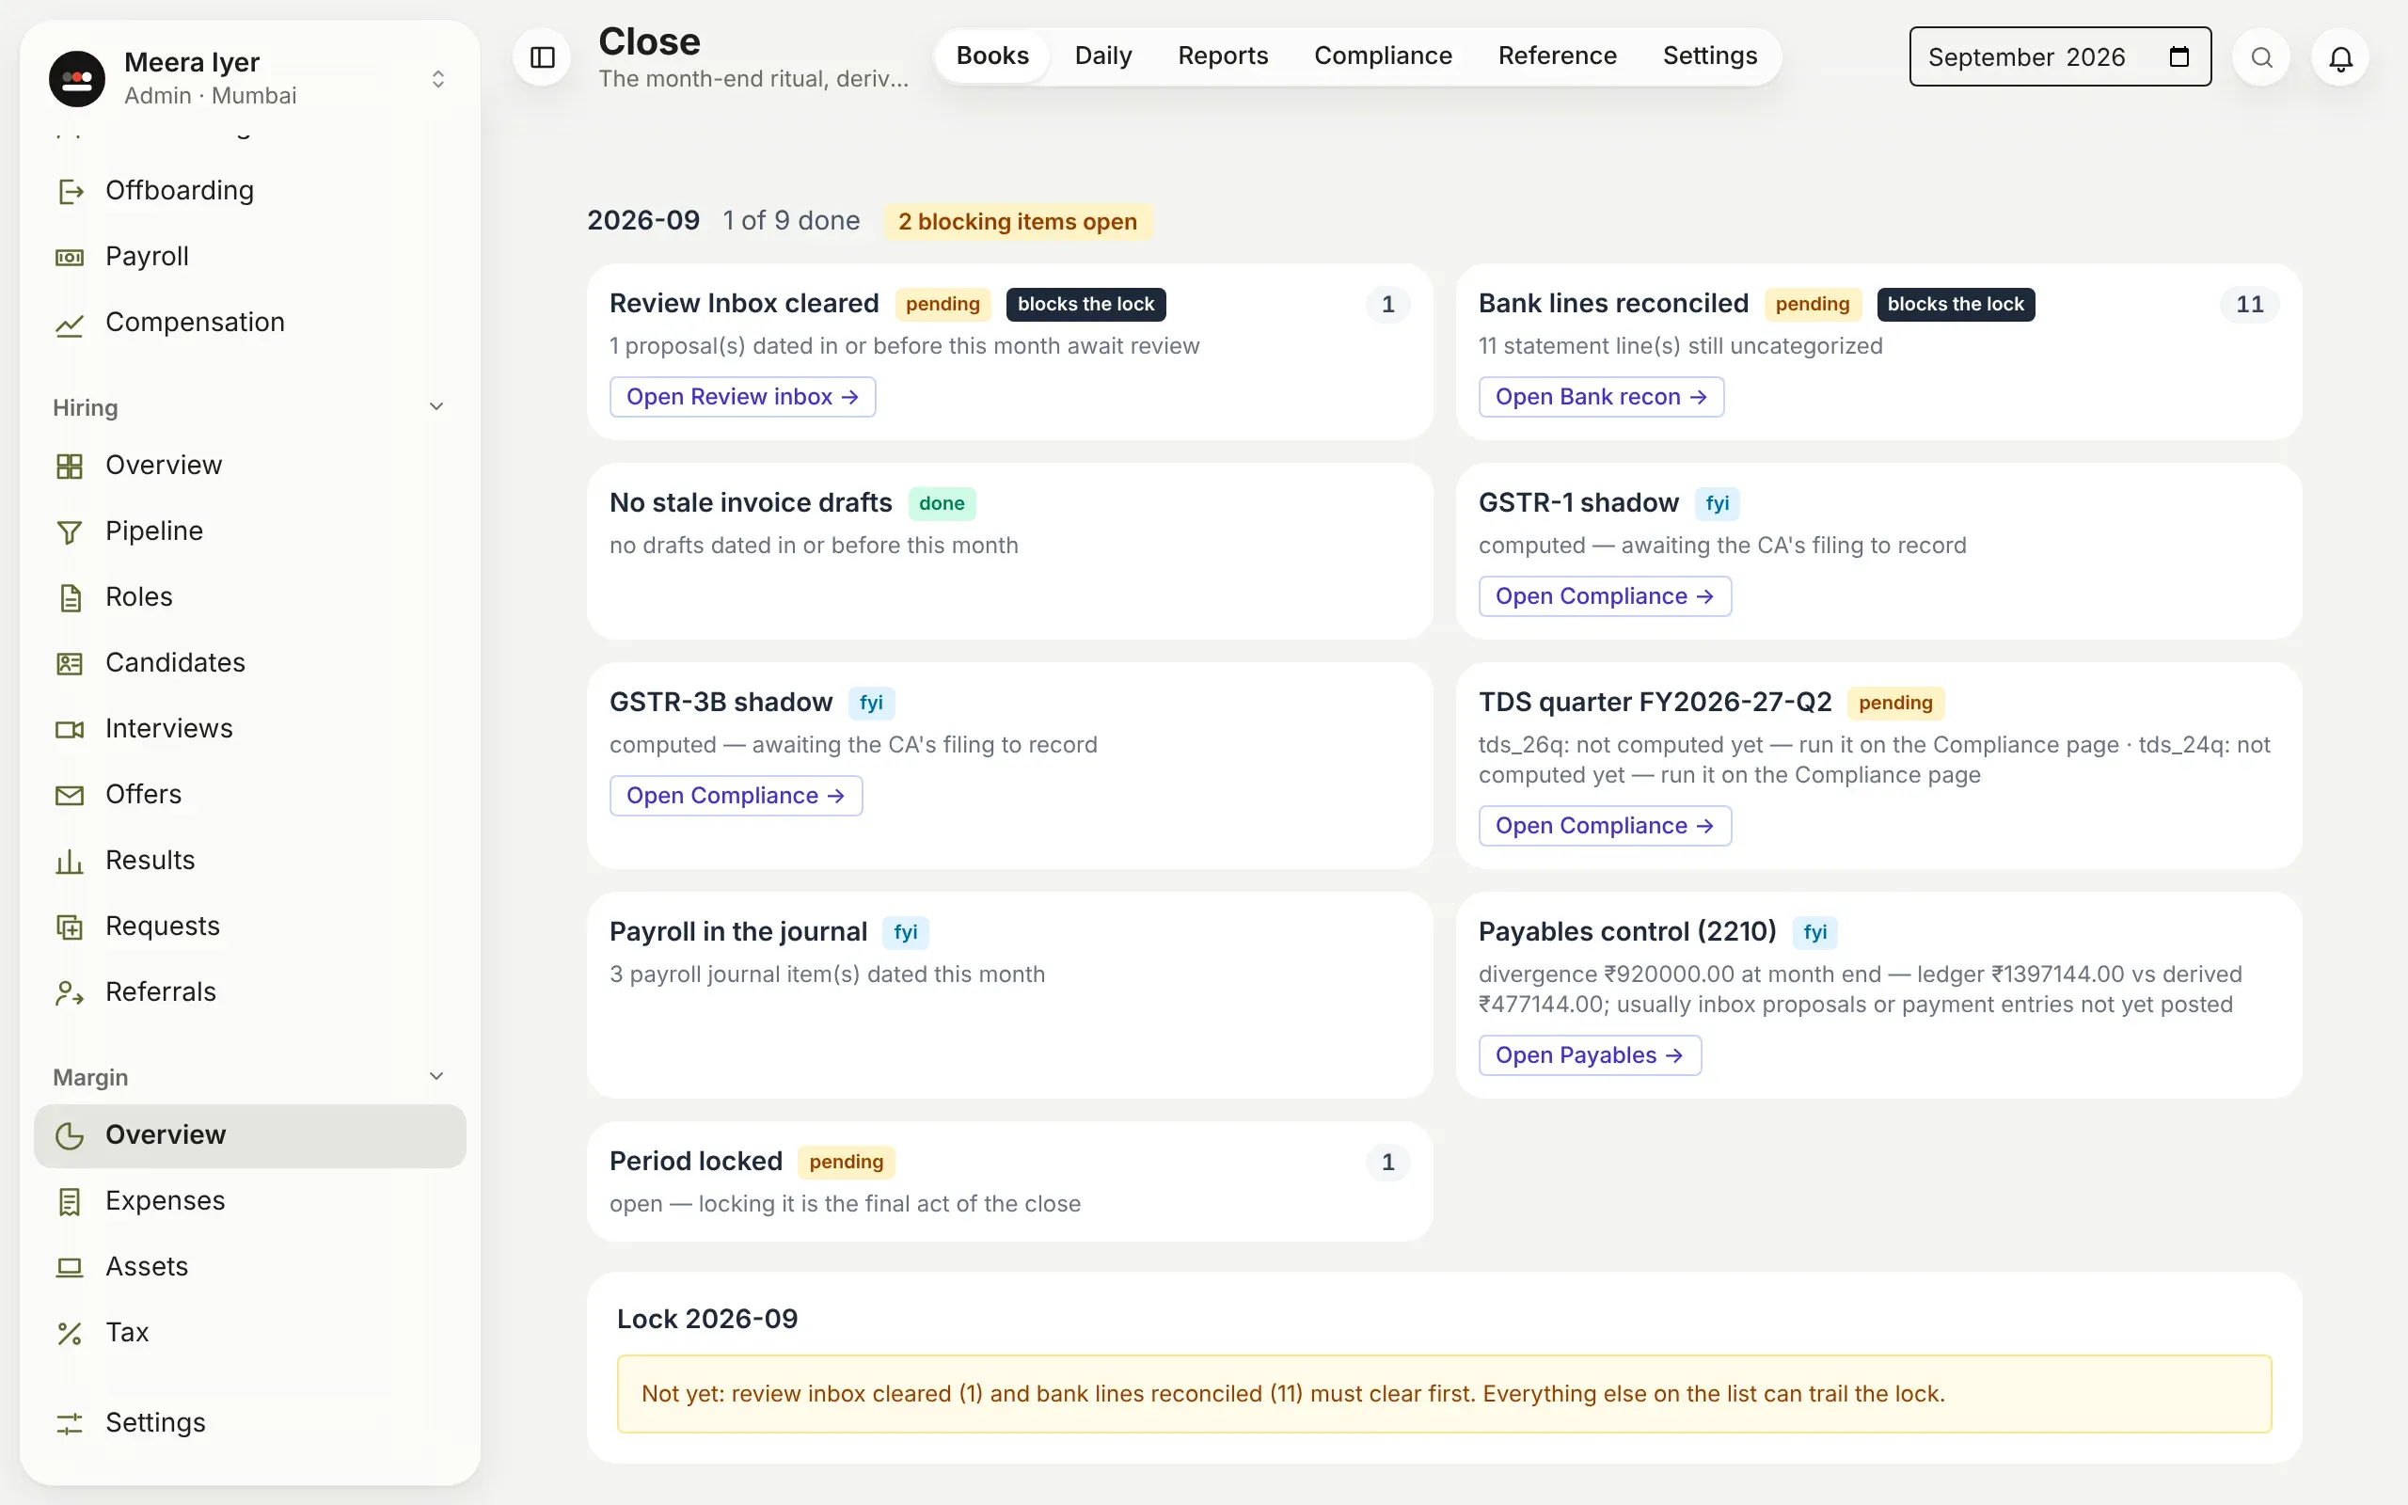Image resolution: width=2408 pixels, height=1505 pixels.
Task: Open Assets laptop icon
Action: point(70,1267)
